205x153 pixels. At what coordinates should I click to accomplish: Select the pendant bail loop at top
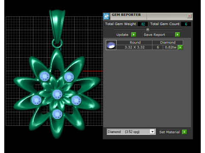click(57, 27)
